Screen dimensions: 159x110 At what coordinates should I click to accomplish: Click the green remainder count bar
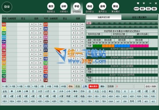click(x=97, y=46)
